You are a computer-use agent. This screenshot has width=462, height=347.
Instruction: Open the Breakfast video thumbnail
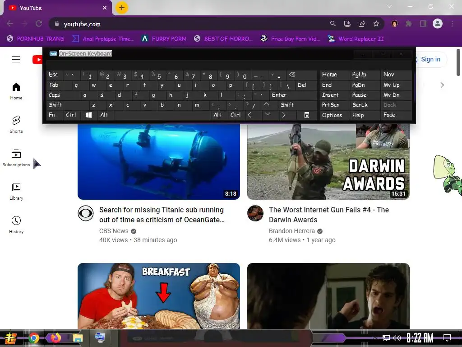pos(159,296)
